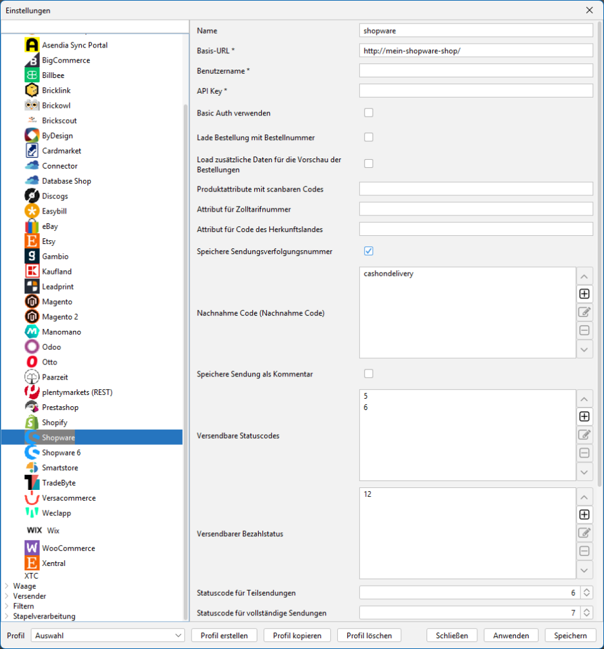Image resolution: width=604 pixels, height=649 pixels.
Task: Click remove button beside Versendbarer Bezahlstatus list
Action: pyautogui.click(x=584, y=551)
